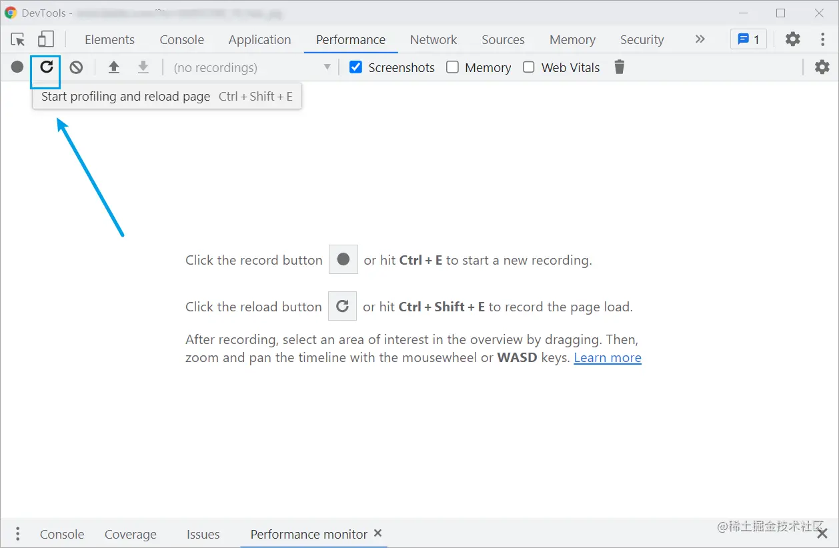
Task: Select the Performance tab
Action: tap(351, 39)
